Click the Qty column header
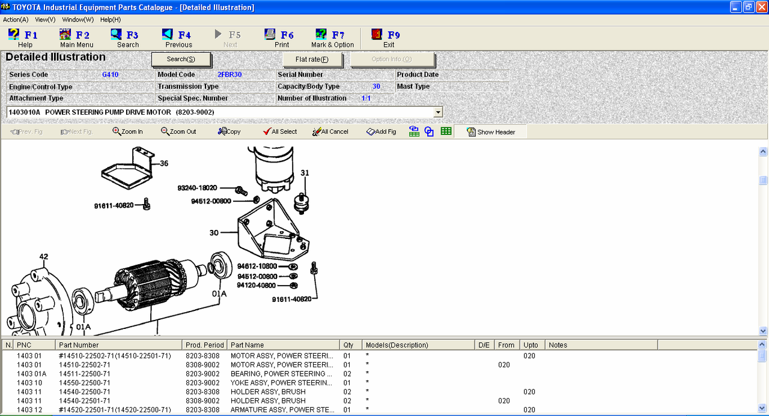769x416 pixels. tap(351, 345)
